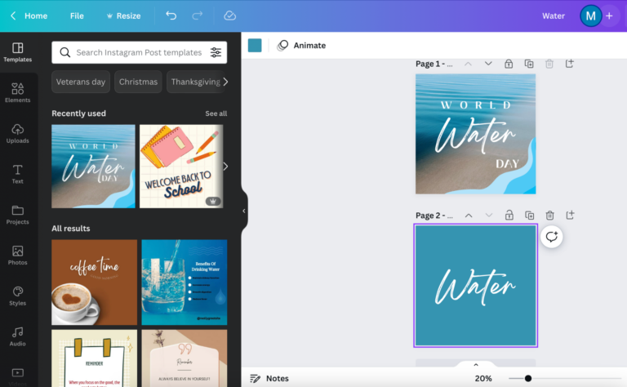627x387 pixels.
Task: Collapse the side panel
Action: (244, 211)
